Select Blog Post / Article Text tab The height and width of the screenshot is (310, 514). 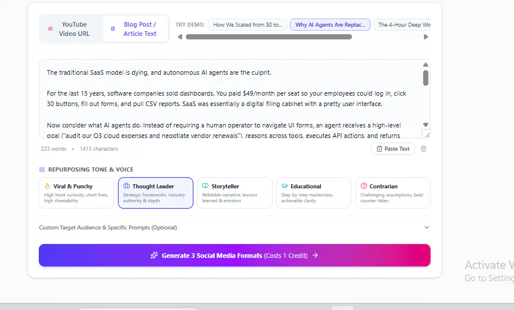point(135,29)
